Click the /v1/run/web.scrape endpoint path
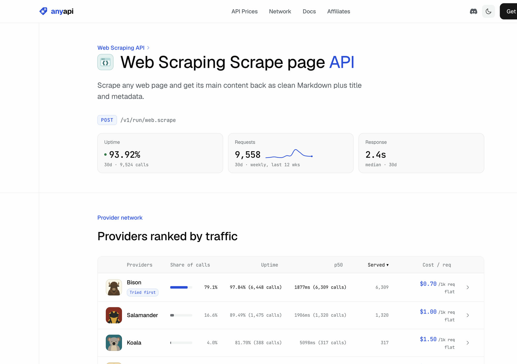Screen dimensions: 517x364 coord(148,120)
